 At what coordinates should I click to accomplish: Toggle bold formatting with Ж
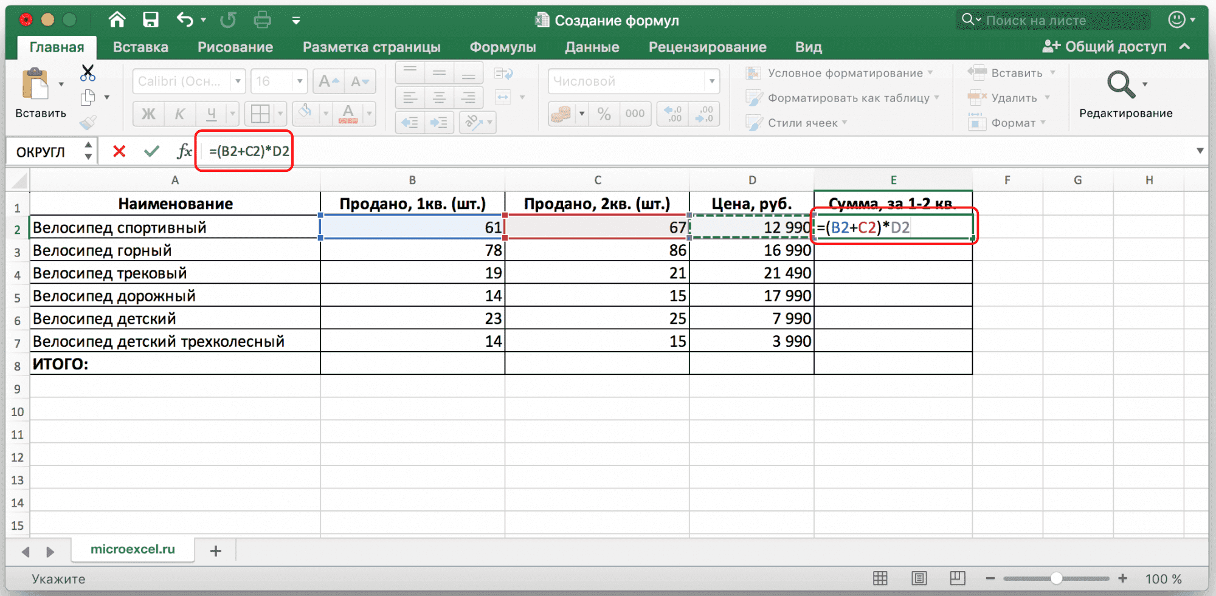coord(148,113)
